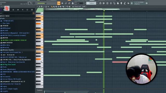Screen dimensions: 166x93
Task: Open the Mixer view icon
Action: click(111, 3)
